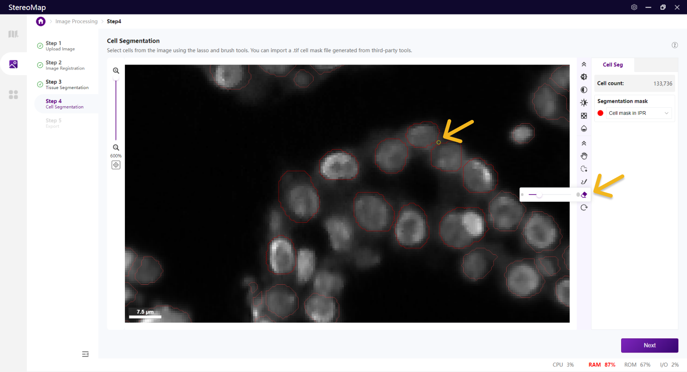Click the Next button

[x=649, y=345]
